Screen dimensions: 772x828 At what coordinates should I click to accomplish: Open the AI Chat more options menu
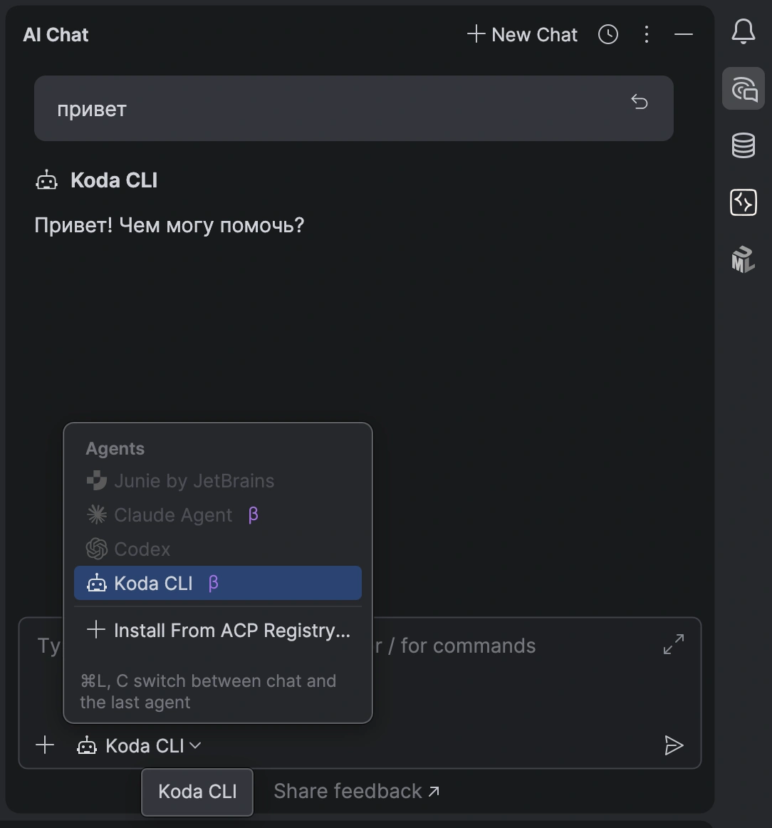pos(647,34)
